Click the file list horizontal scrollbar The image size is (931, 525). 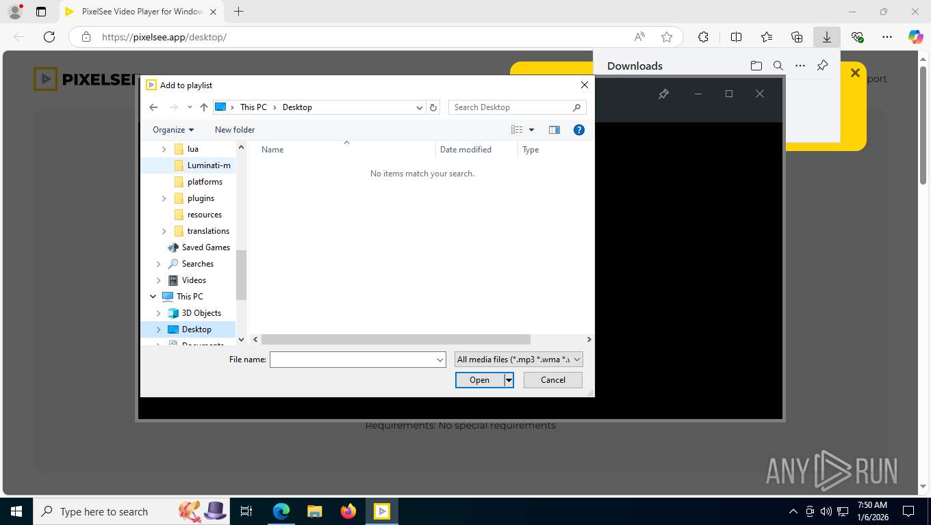[396, 339]
